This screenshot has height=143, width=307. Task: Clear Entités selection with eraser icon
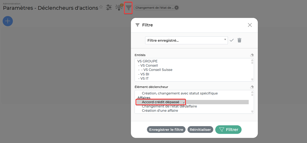click(x=252, y=55)
